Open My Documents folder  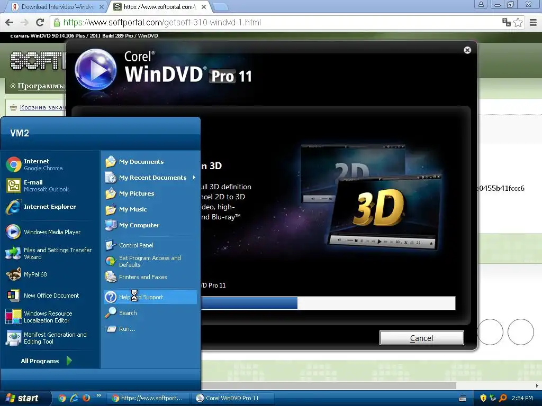click(150, 162)
